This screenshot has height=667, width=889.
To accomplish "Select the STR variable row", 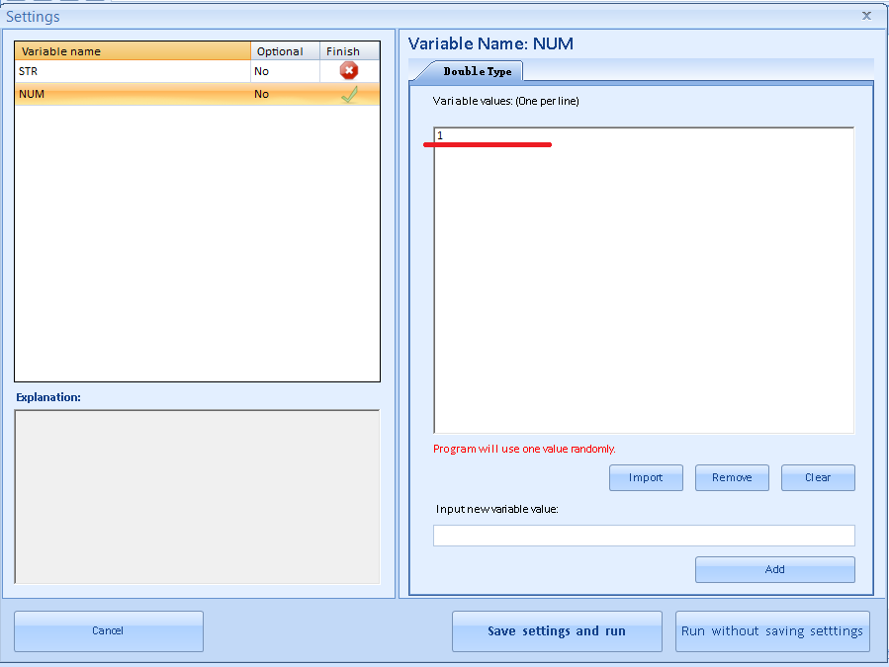I will click(133, 71).
